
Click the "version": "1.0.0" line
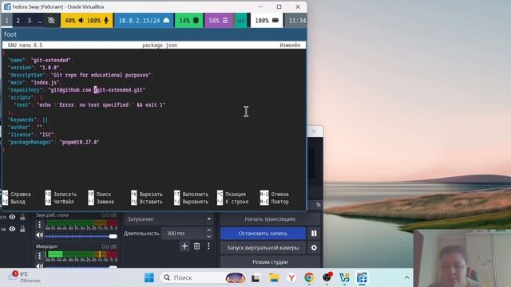[34, 68]
